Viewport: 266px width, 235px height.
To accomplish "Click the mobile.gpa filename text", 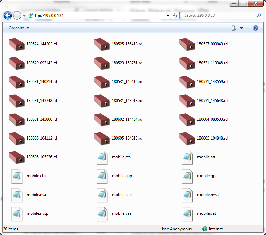I will coord(207,176).
